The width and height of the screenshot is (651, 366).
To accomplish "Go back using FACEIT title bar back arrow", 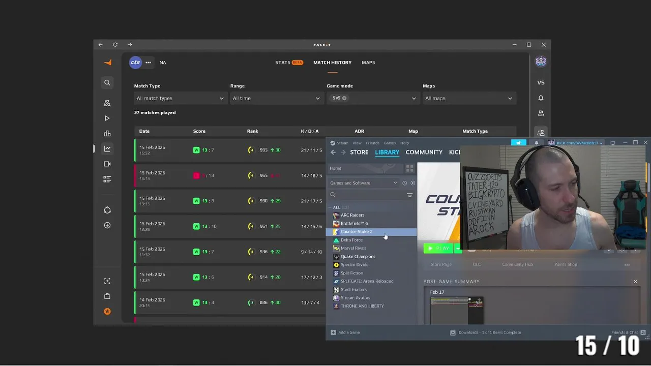I will tap(101, 45).
